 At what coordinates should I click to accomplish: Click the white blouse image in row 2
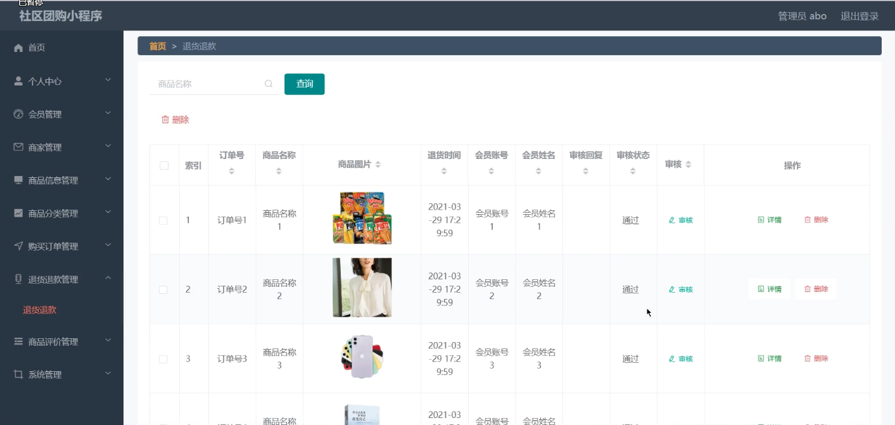click(x=362, y=287)
